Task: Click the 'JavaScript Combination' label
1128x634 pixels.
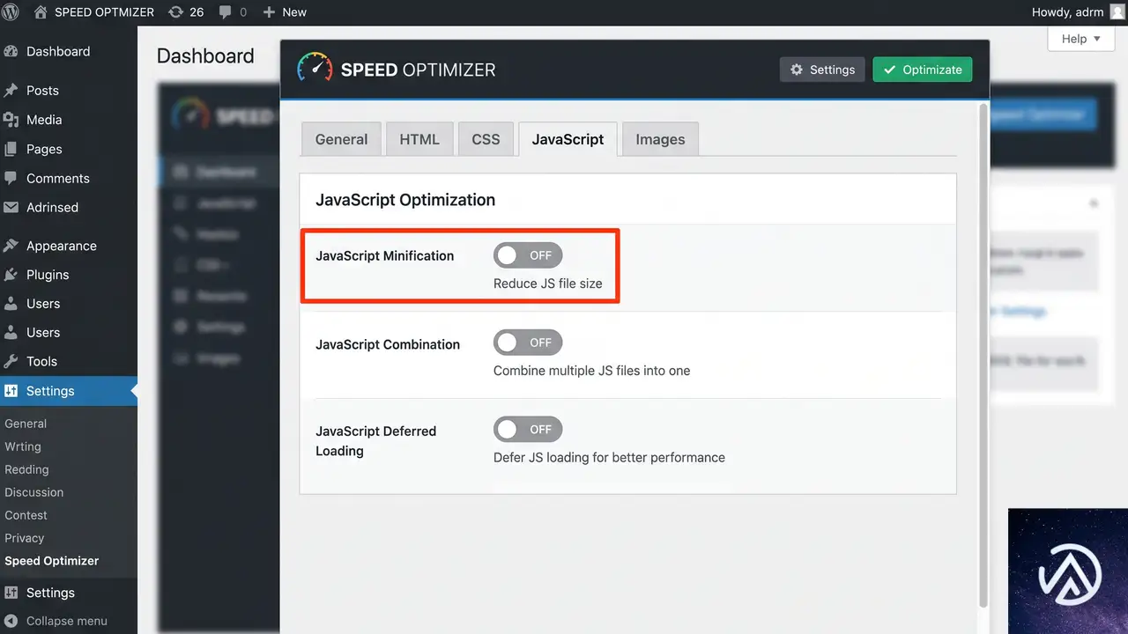Action: click(388, 344)
